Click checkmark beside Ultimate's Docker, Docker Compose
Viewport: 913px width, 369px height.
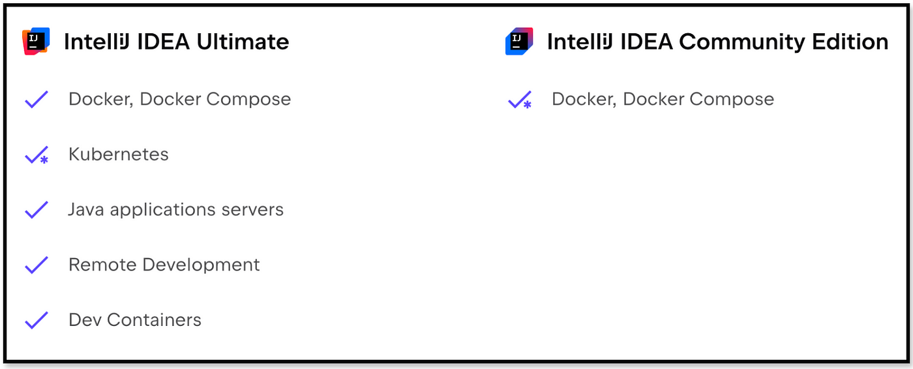tap(37, 100)
